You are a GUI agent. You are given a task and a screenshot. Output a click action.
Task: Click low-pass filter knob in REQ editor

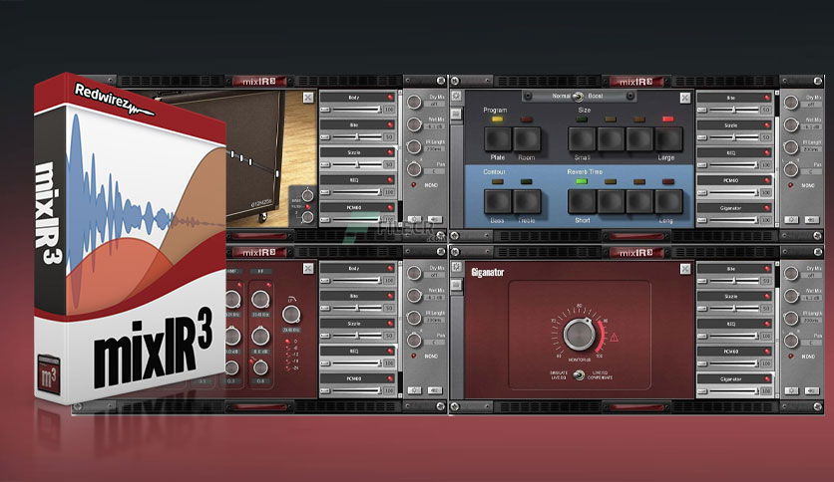tap(291, 315)
